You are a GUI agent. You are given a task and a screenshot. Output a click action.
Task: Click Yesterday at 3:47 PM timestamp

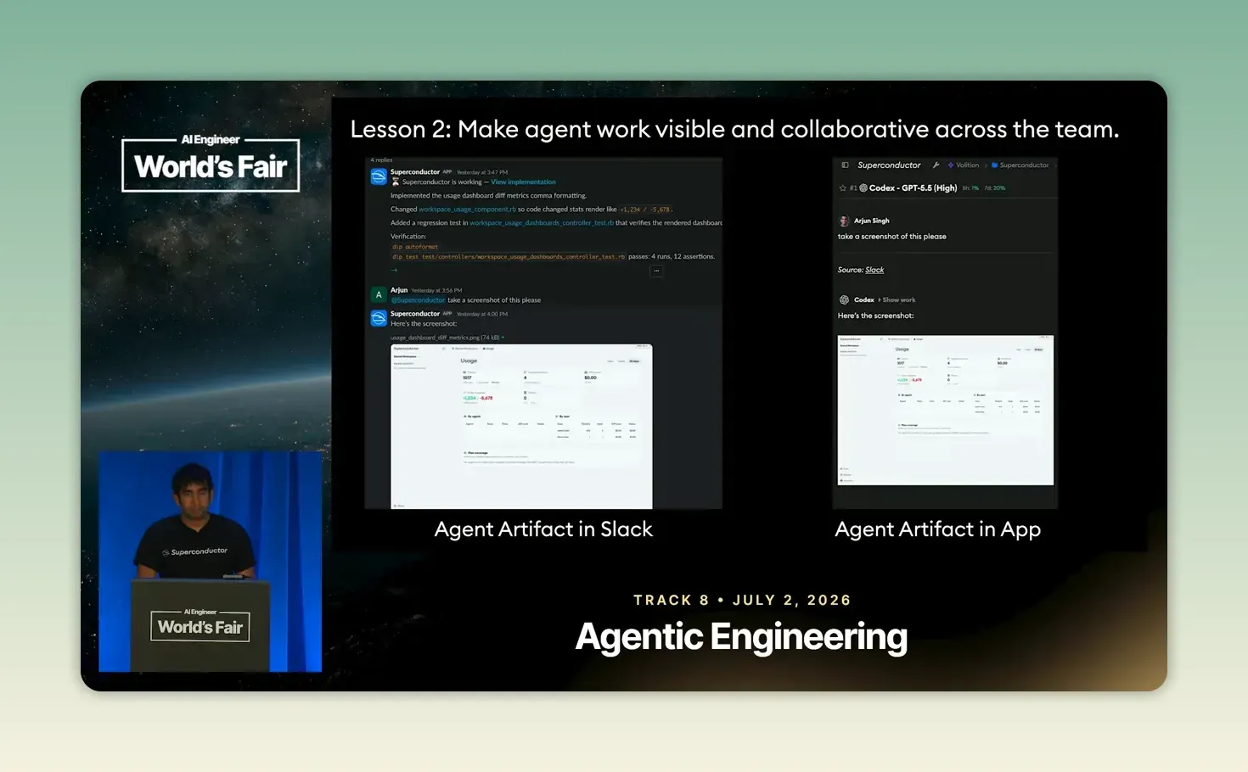pyautogui.click(x=482, y=172)
